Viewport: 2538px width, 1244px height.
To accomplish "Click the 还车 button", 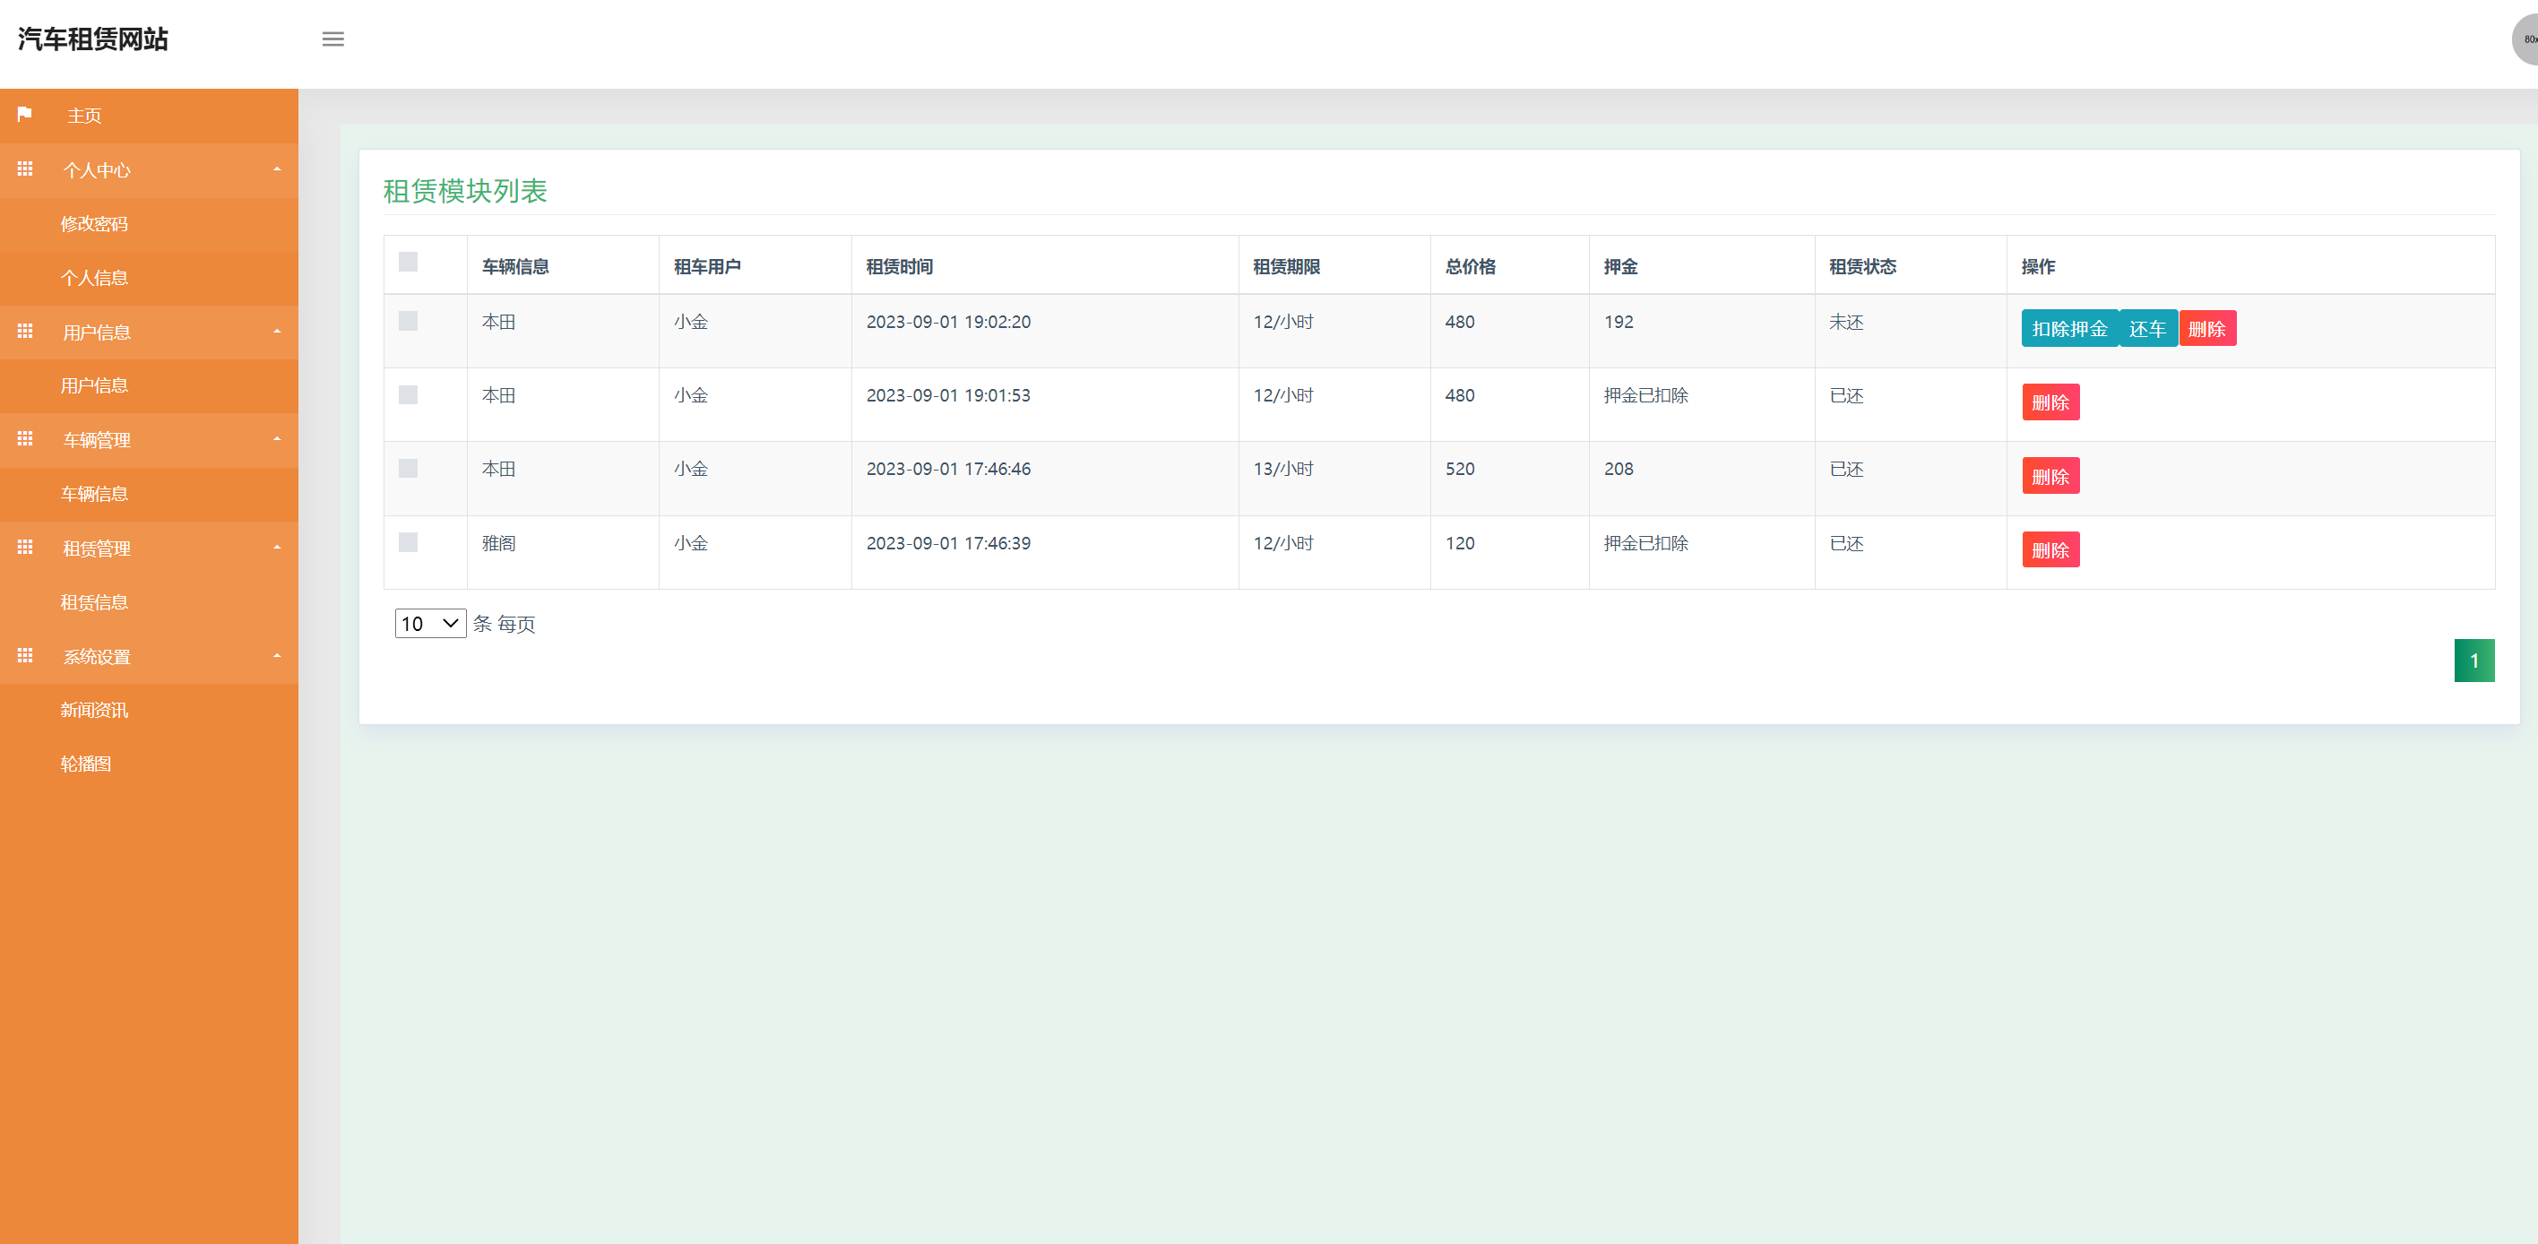I will tap(2148, 329).
